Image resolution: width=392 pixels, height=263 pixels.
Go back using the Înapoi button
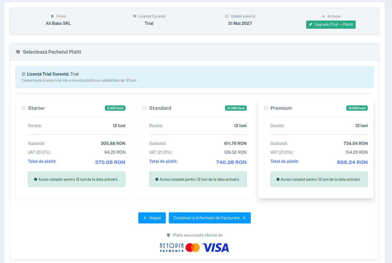pyautogui.click(x=152, y=218)
